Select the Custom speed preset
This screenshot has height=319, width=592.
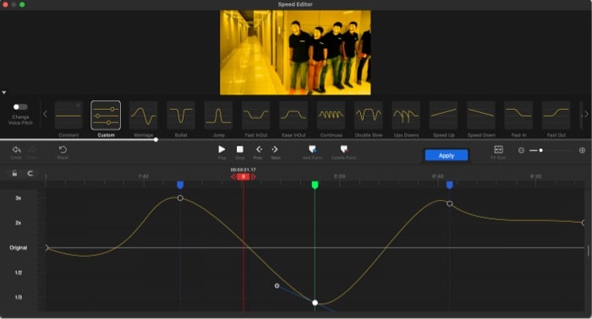(106, 116)
